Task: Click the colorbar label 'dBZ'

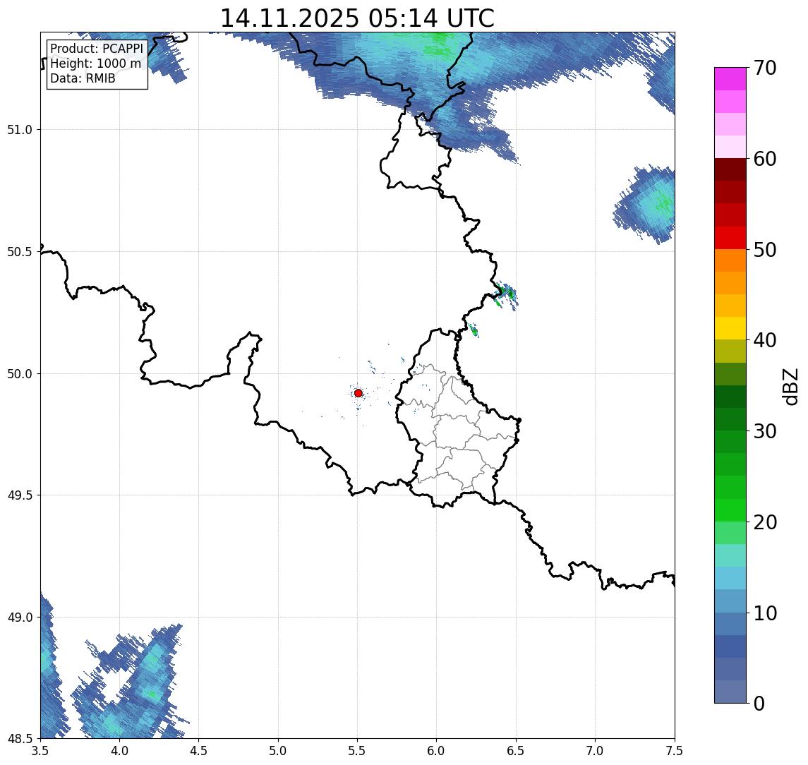Action: tap(790, 387)
